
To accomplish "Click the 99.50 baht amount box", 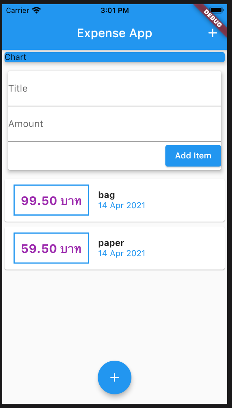I will point(51,200).
